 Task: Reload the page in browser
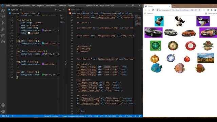(153, 10)
